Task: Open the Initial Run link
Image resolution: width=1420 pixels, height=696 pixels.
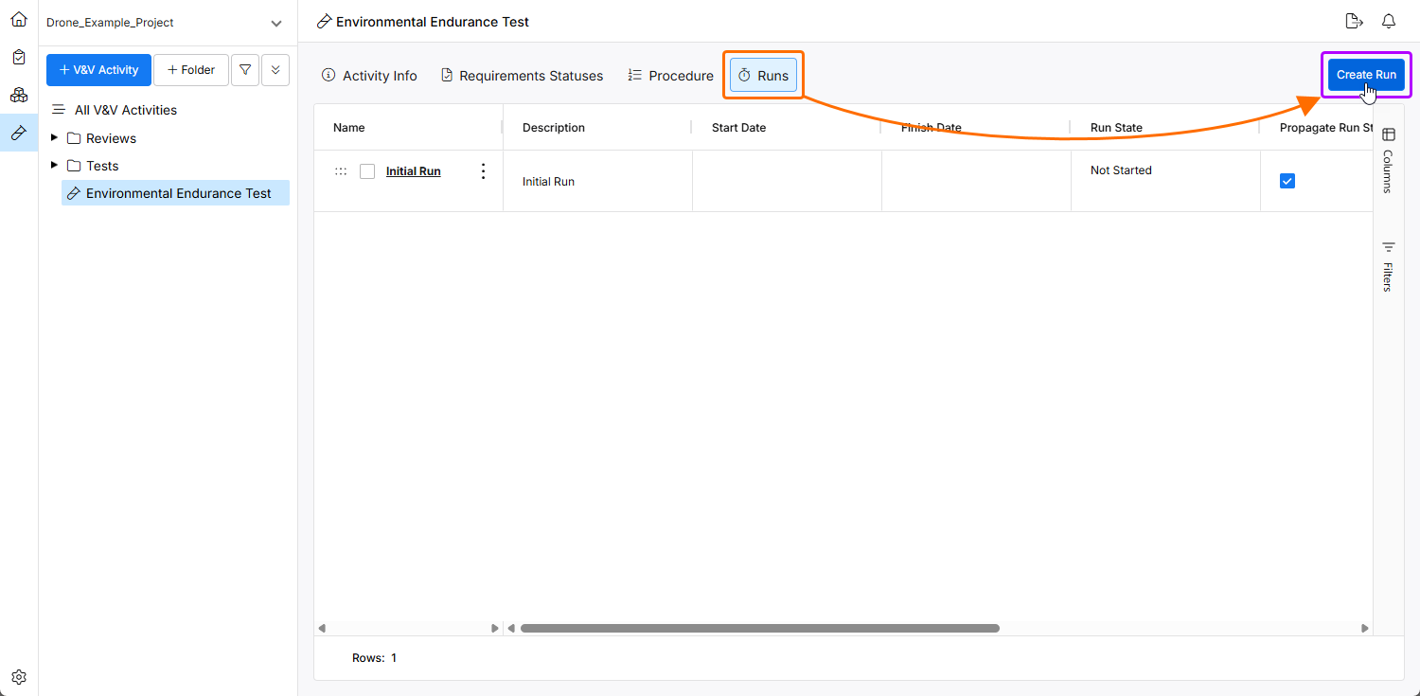Action: [413, 171]
